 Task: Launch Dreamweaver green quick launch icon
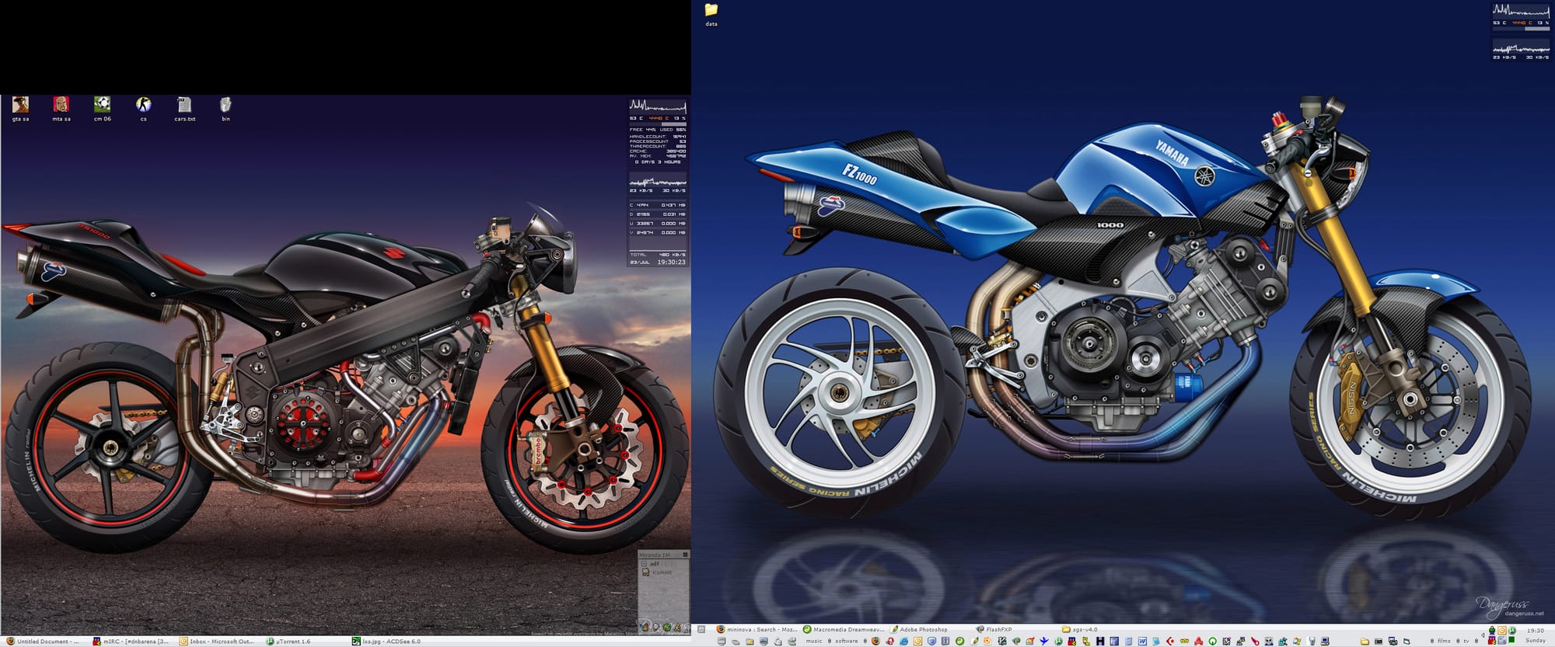pyautogui.click(x=960, y=641)
